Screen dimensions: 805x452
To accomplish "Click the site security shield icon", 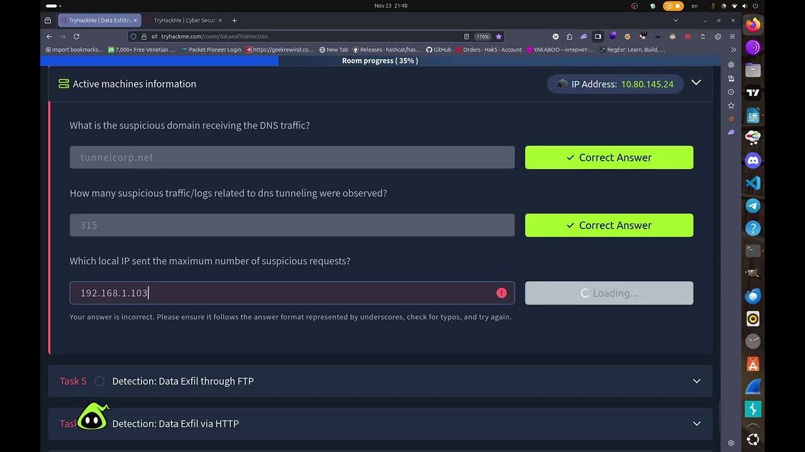I will pos(133,36).
